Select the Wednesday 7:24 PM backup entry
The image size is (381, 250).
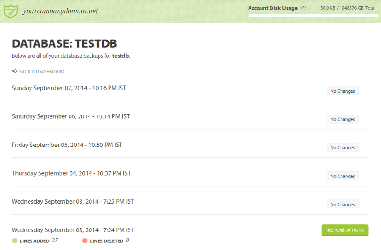tap(73, 230)
